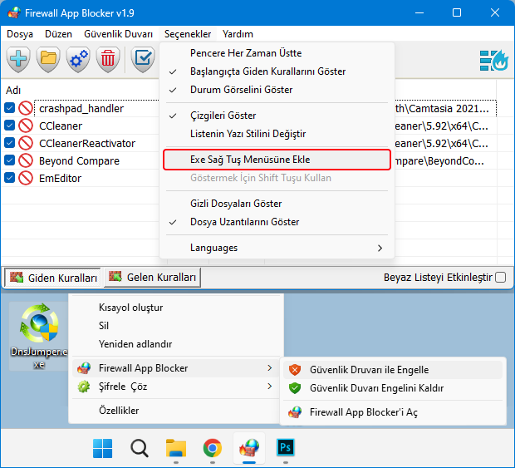Click the red trash can delete icon
515x468 pixels.
click(x=108, y=59)
